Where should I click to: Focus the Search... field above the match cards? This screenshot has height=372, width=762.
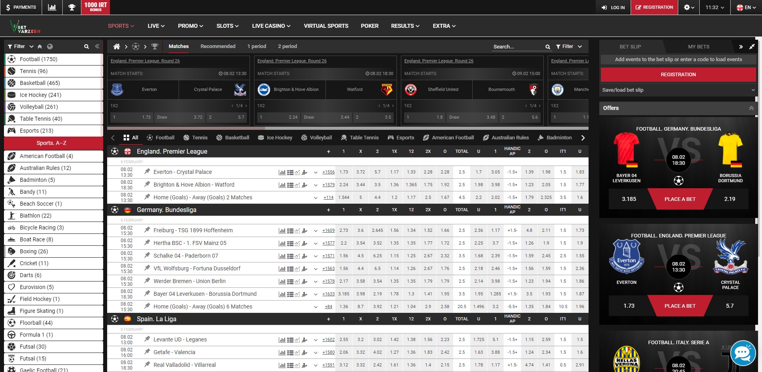518,47
